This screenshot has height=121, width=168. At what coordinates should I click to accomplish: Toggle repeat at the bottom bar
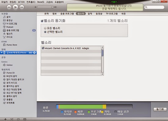coord(18,119)
